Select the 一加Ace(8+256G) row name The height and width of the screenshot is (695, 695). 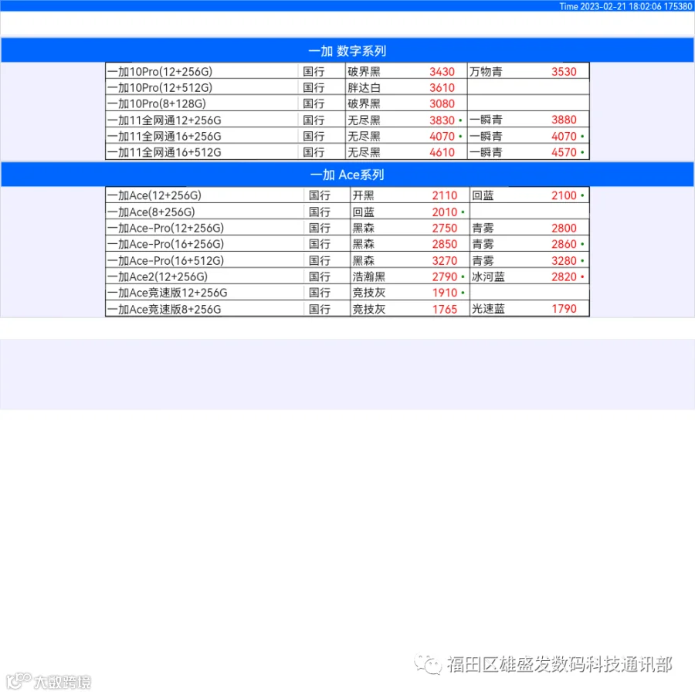(151, 212)
